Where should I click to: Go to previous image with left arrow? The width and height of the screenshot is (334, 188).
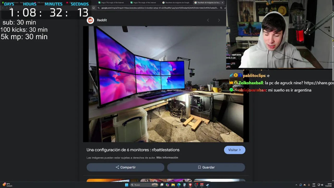pos(208,20)
